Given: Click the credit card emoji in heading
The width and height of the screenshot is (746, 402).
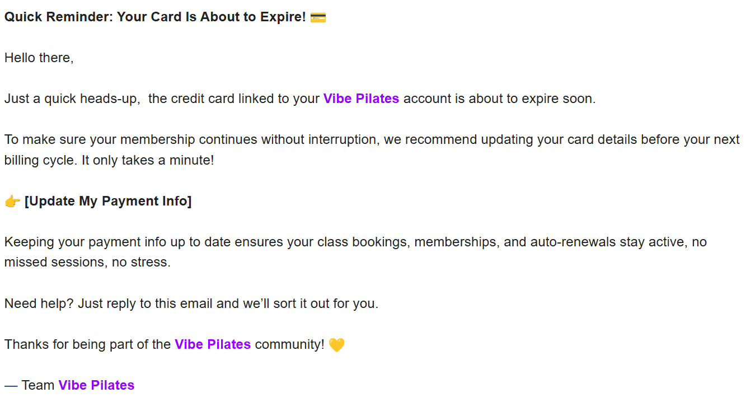Looking at the screenshot, I should coord(318,17).
